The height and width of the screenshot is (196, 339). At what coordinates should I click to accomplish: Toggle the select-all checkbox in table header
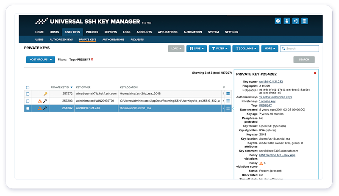[x=28, y=88]
